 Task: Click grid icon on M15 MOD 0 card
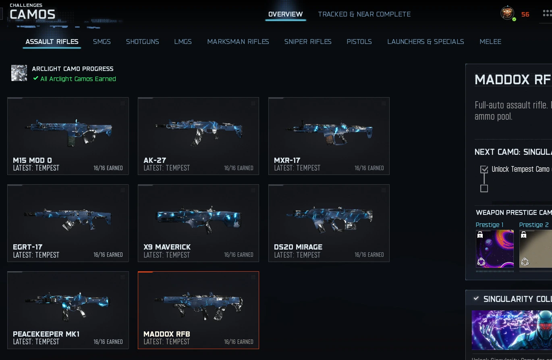[123, 103]
